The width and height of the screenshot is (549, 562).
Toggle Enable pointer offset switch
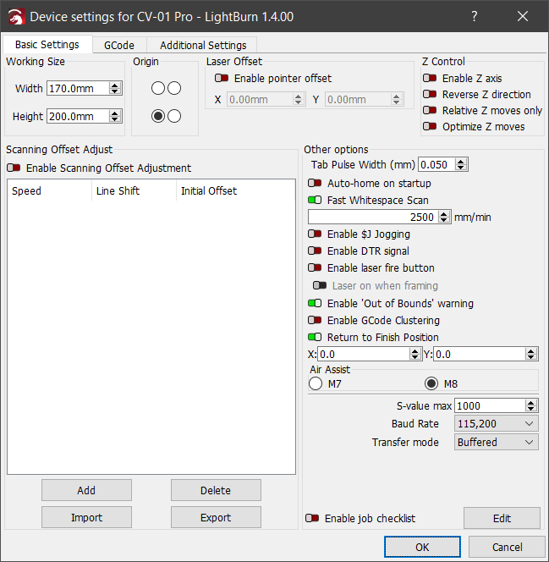[x=222, y=79]
